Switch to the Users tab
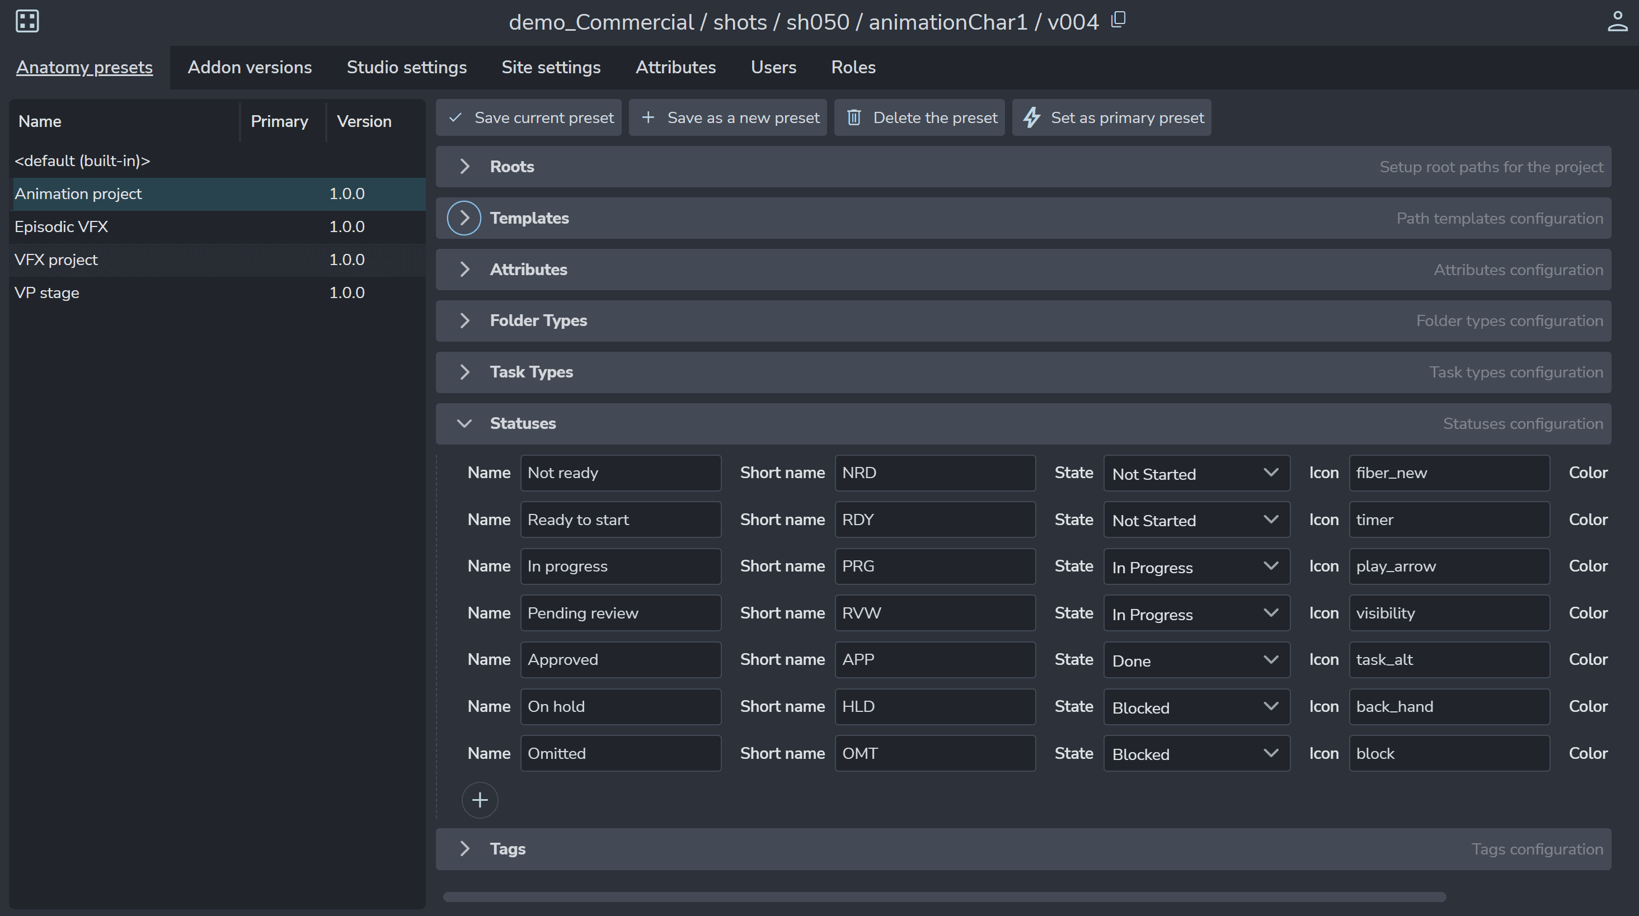The image size is (1639, 916). click(x=773, y=67)
